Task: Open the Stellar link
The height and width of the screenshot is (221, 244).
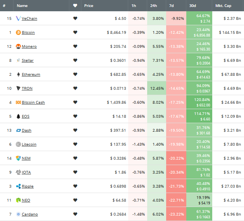Action: click(x=28, y=61)
